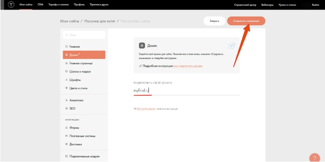Click the icon next to Доставка
The width and height of the screenshot is (325, 162).
click(x=67, y=144)
